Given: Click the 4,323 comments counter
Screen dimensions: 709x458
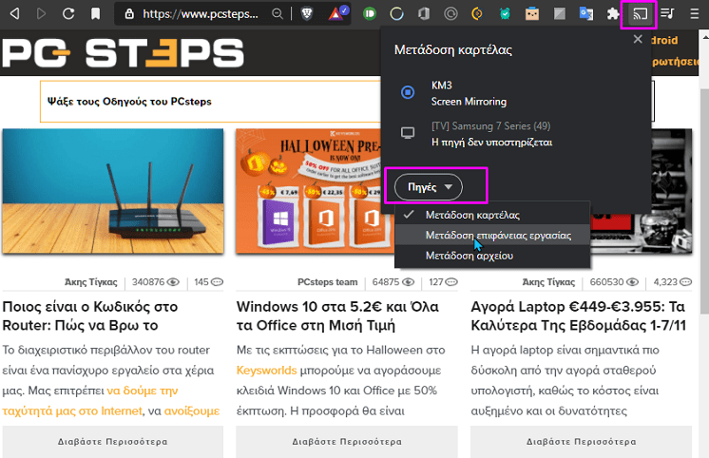Looking at the screenshot, I should 672,282.
